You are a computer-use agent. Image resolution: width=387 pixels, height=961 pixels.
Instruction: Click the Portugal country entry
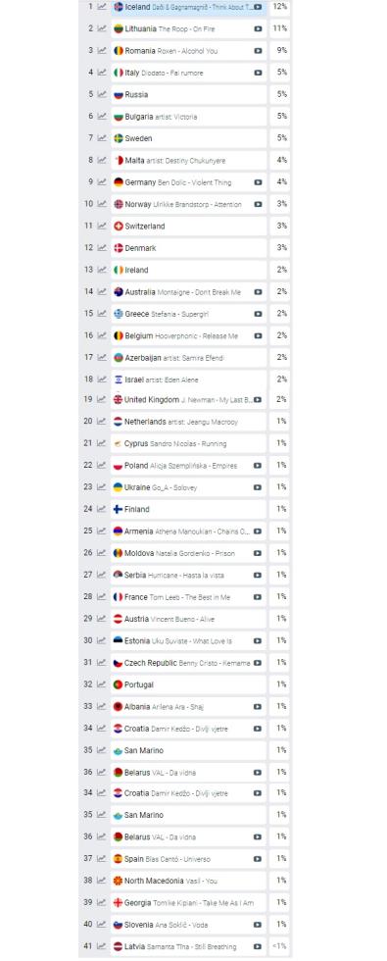click(188, 684)
